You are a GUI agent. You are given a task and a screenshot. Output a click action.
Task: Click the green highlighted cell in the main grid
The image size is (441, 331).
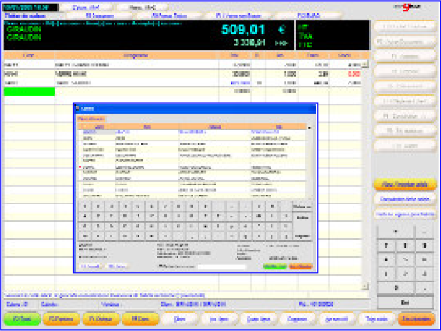coord(29,92)
